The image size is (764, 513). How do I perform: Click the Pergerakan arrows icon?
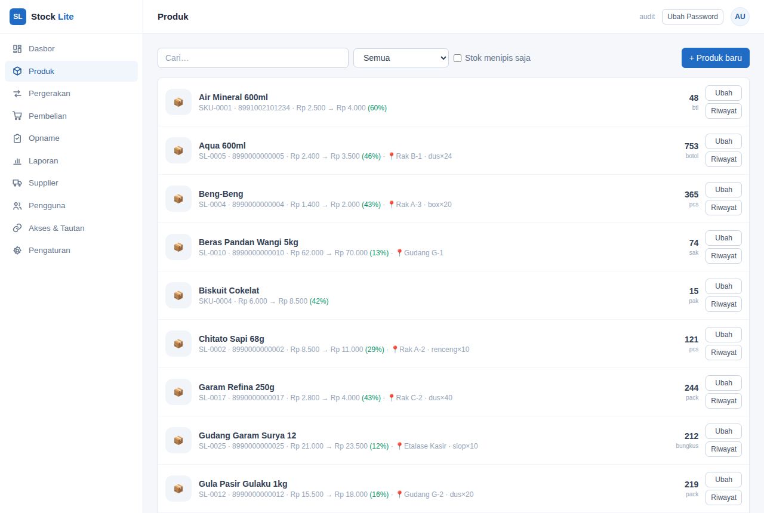coord(17,94)
